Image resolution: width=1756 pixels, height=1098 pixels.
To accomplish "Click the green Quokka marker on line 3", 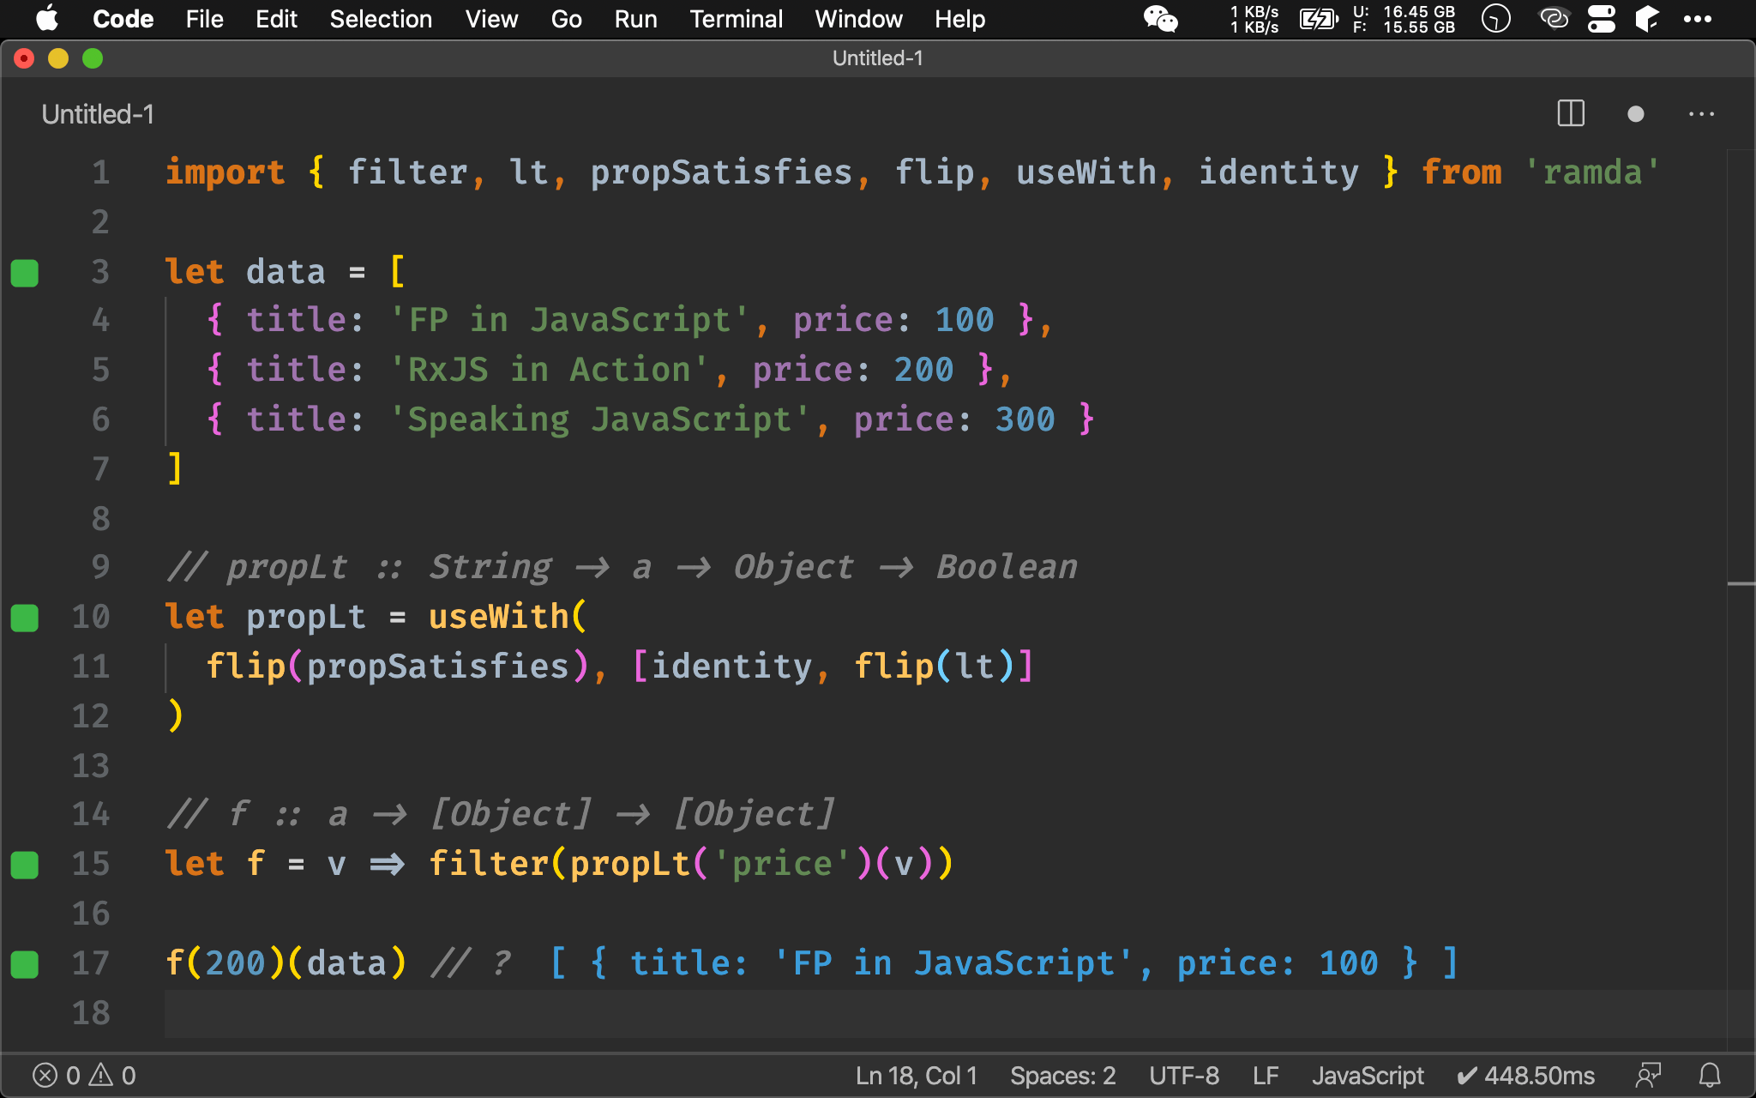I will coord(24,273).
